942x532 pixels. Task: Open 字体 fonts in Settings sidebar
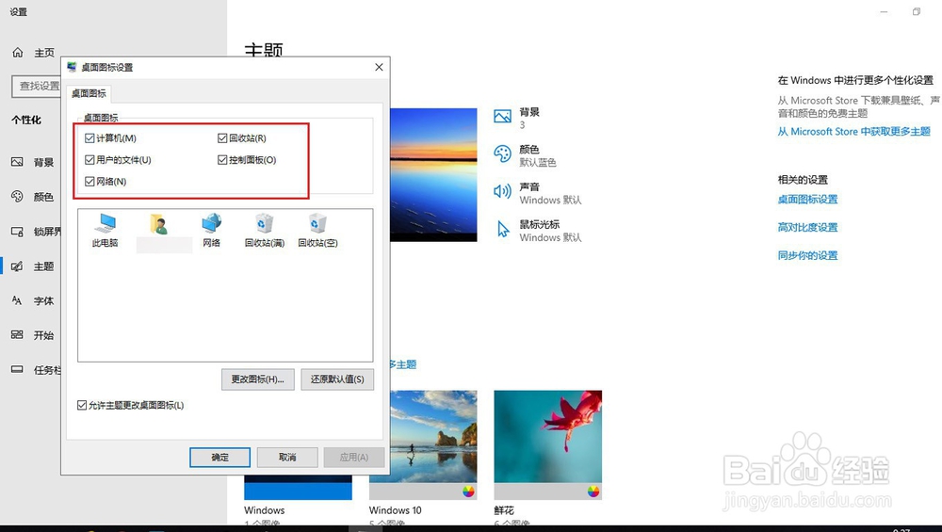click(x=33, y=300)
